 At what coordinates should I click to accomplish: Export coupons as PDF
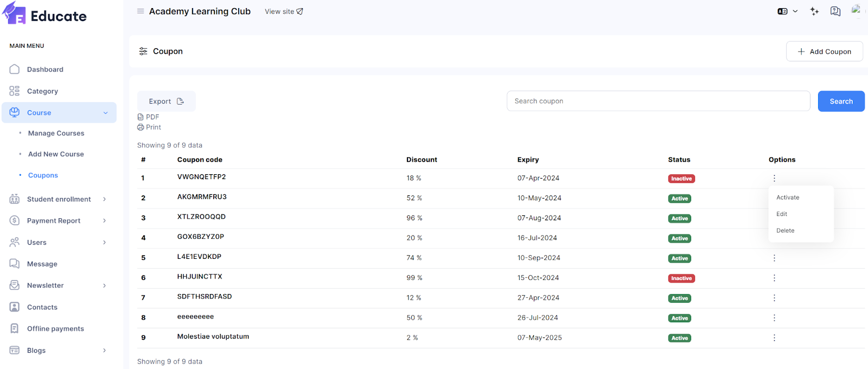tap(149, 117)
